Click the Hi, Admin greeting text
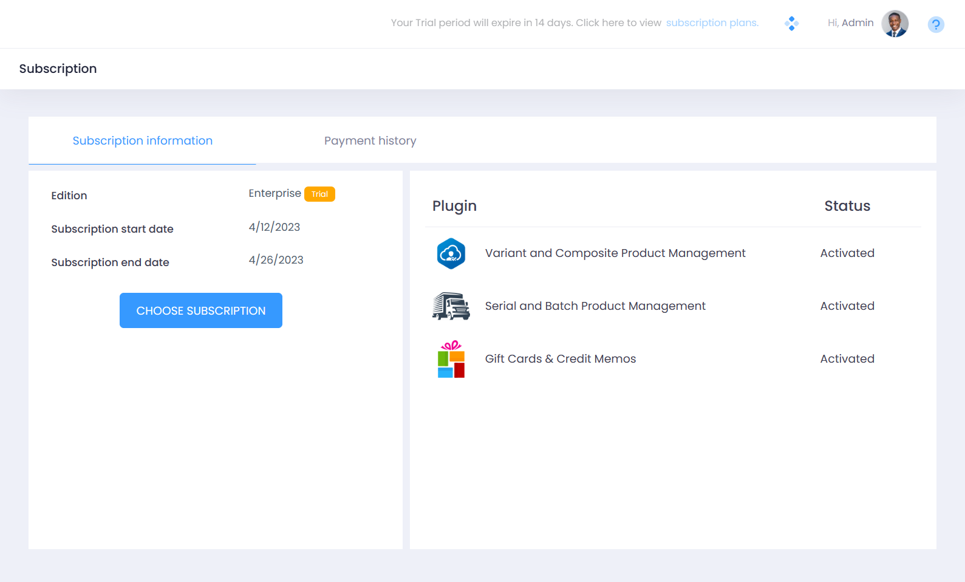Screen dimensions: 965x582 [x=850, y=23]
